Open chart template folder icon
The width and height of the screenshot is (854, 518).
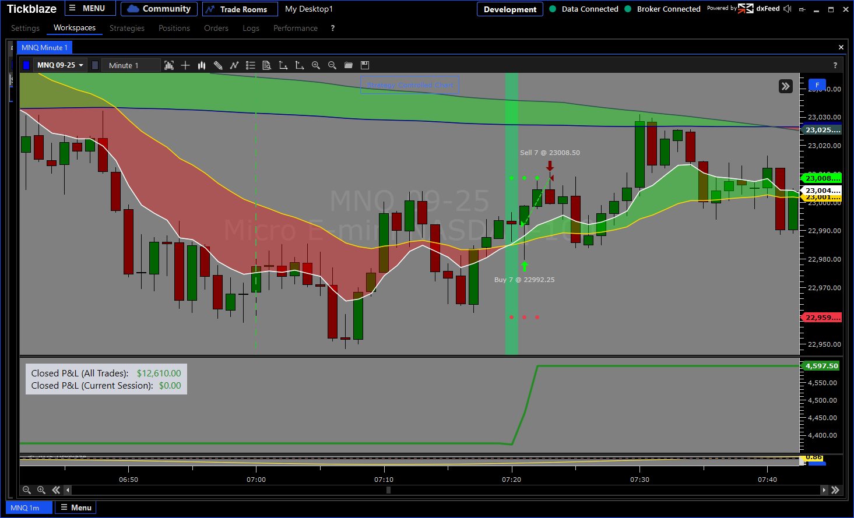click(349, 65)
